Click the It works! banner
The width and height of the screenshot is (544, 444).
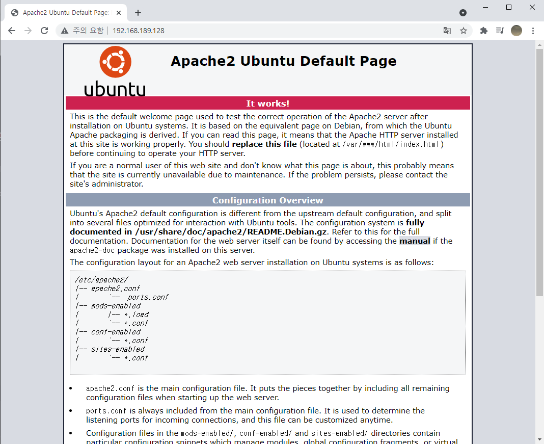pos(268,103)
